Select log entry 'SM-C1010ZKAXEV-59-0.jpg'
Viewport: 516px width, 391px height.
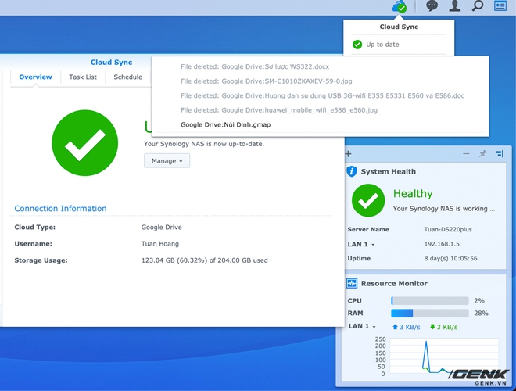pyautogui.click(x=267, y=81)
